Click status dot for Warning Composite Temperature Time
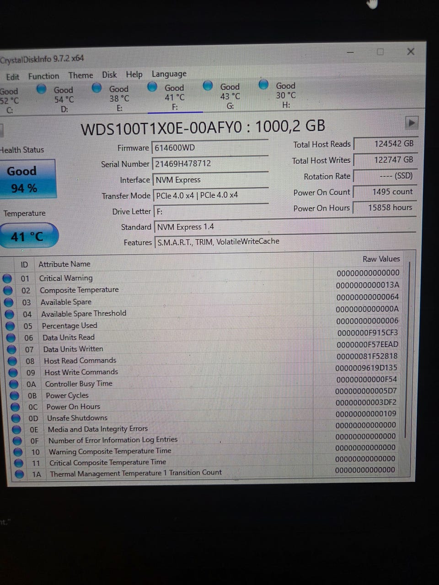Viewport: 439px width, 585px height. click(18, 452)
